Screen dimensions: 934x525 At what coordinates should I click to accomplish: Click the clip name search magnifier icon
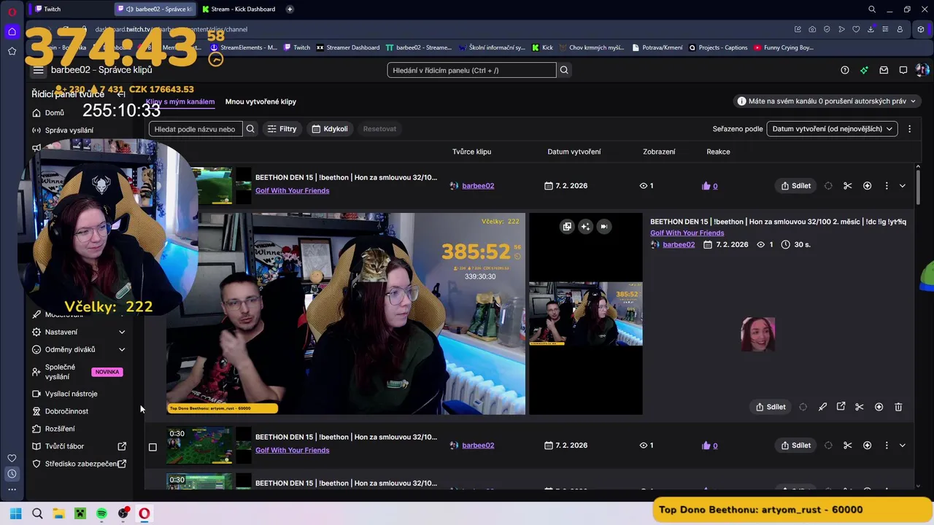tap(250, 129)
